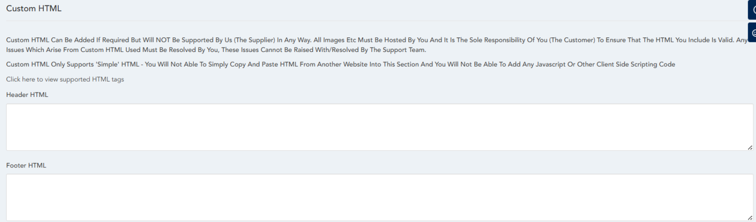The image size is (756, 222).
Task: Click "All Images Etc Must Be Hosted" text
Action: tap(360, 40)
